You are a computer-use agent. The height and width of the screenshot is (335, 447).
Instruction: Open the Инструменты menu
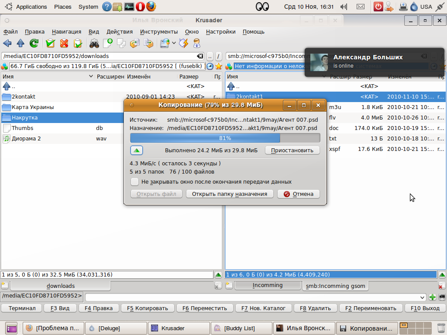[159, 32]
